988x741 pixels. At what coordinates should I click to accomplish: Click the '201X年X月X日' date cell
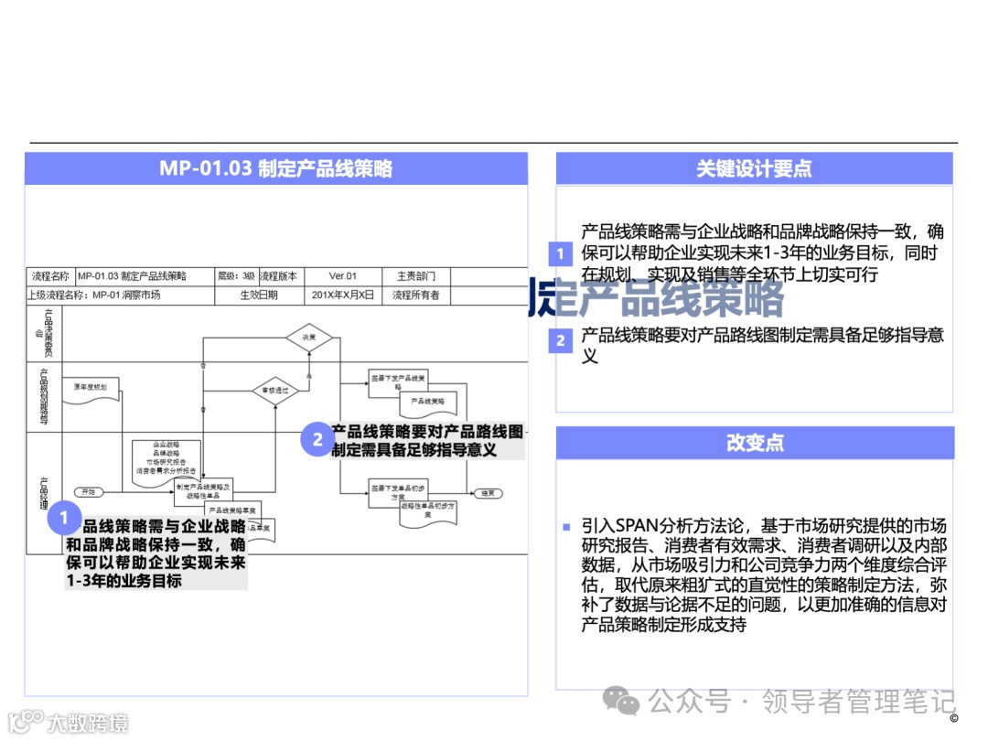tap(343, 295)
